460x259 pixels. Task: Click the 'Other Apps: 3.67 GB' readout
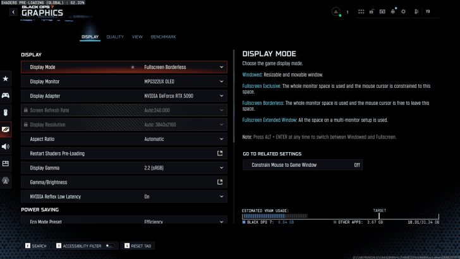click(358, 222)
